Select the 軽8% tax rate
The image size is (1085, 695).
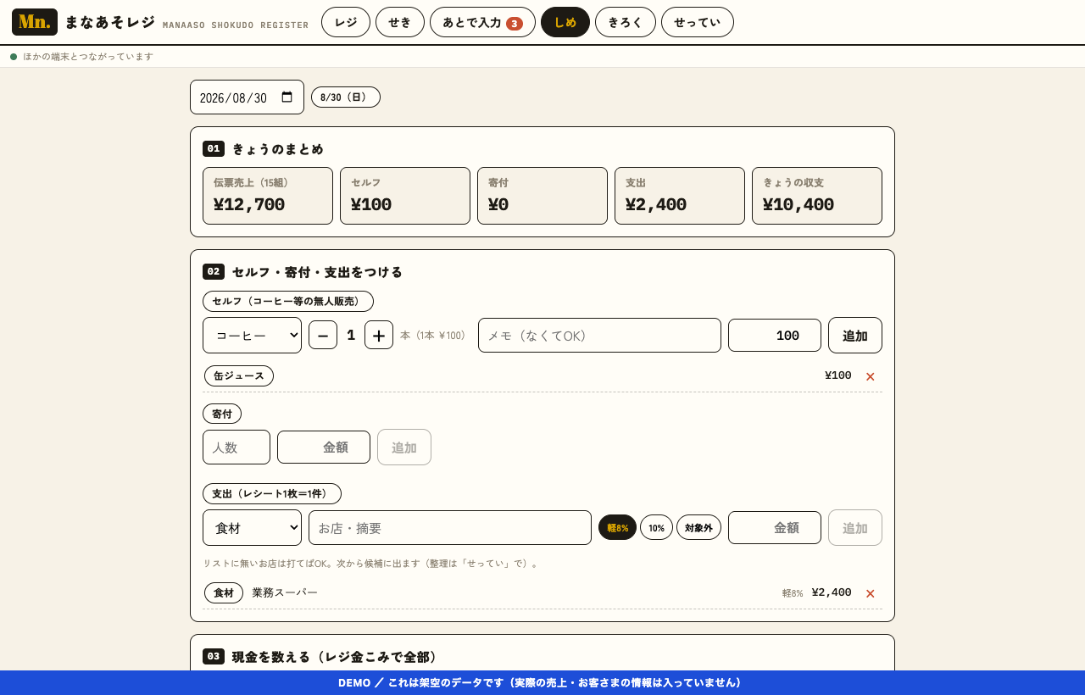(x=617, y=527)
